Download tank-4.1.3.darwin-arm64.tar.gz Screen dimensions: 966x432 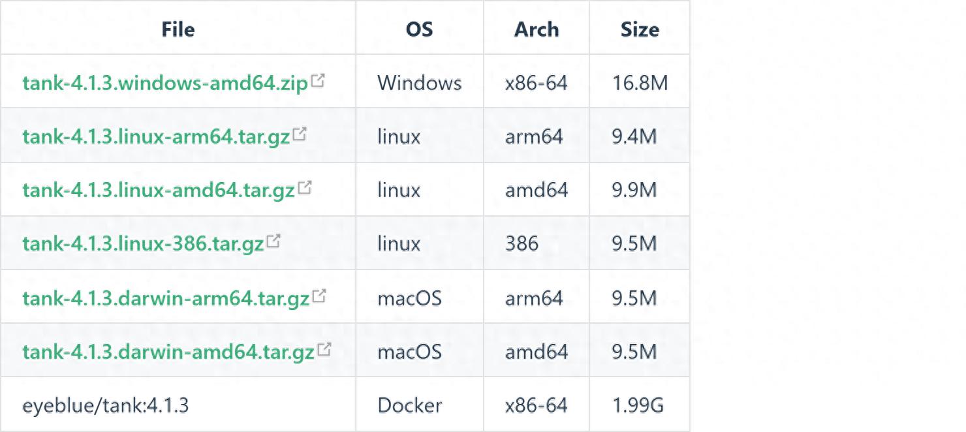coord(166,299)
